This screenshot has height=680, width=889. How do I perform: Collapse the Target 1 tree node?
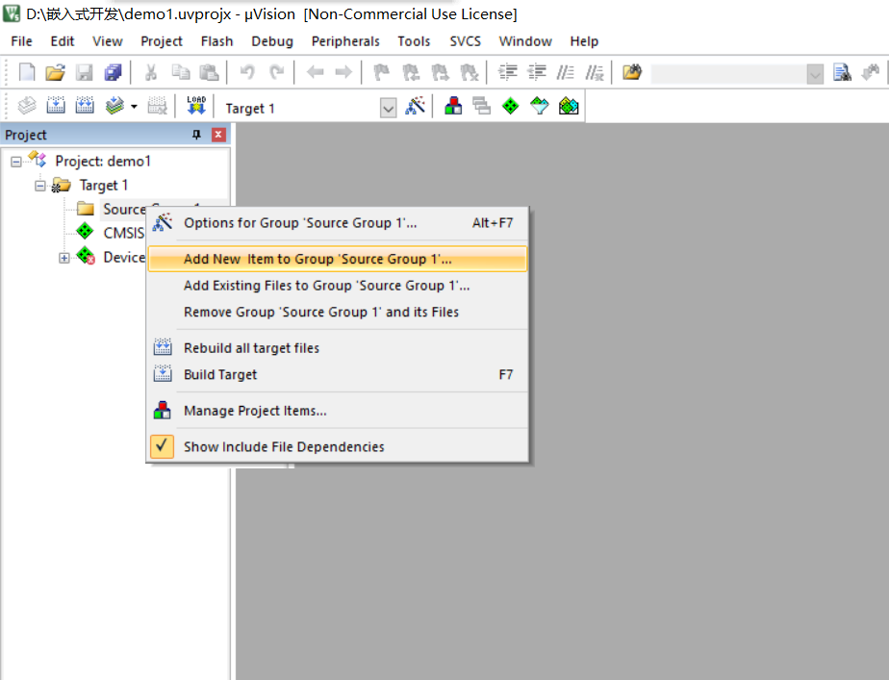(x=39, y=186)
